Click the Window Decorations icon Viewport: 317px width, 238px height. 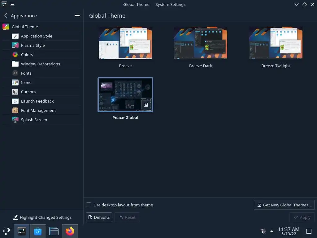tap(15, 64)
